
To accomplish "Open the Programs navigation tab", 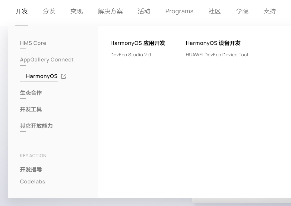I will (x=179, y=11).
